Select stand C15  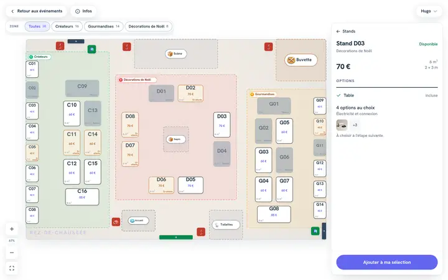[93, 172]
